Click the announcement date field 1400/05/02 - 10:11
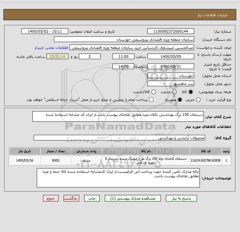 coord(45,31)
